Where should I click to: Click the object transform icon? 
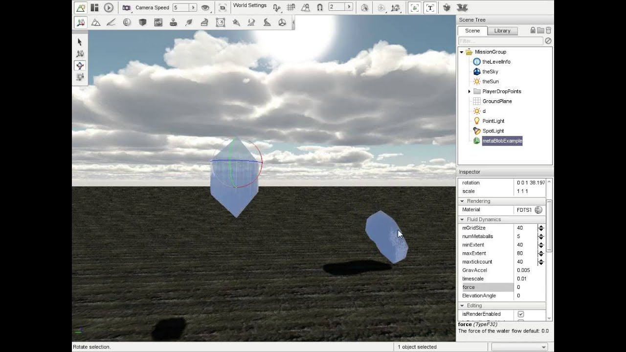396,7
